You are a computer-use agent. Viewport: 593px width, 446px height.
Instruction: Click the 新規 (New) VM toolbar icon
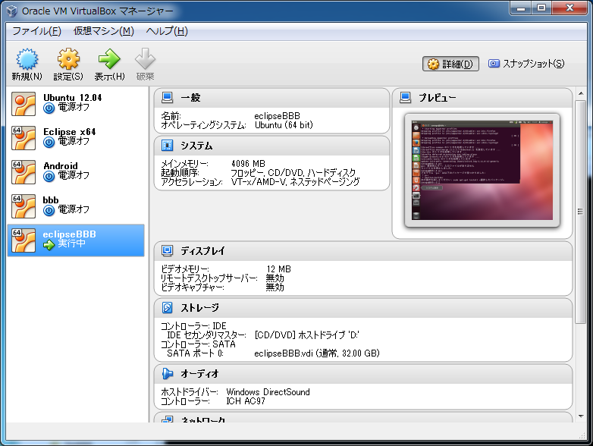pyautogui.click(x=27, y=61)
